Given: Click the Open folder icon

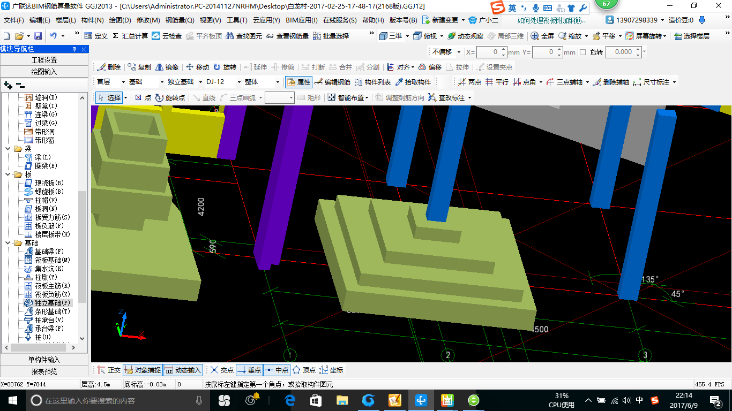Looking at the screenshot, I should [19, 36].
